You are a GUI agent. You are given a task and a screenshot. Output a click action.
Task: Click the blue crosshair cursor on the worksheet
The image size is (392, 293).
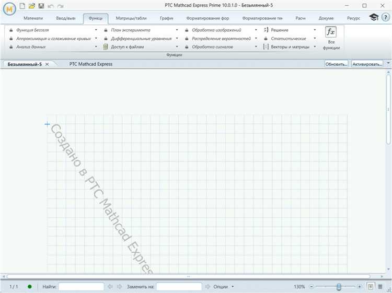pyautogui.click(x=47, y=124)
